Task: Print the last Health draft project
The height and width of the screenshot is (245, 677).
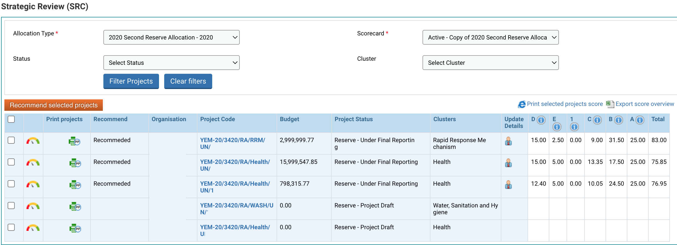Action: tap(75, 228)
